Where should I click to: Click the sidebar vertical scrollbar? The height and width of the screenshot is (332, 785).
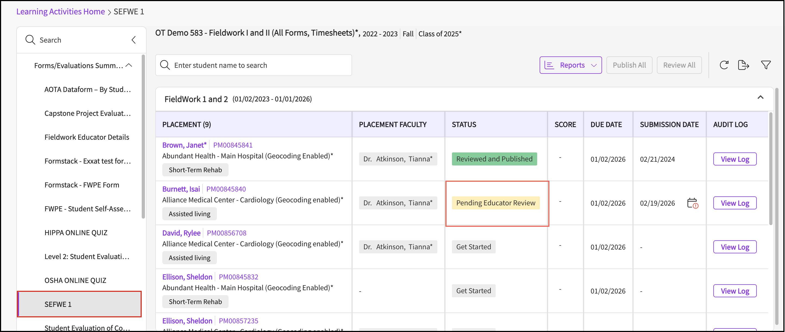click(x=143, y=137)
